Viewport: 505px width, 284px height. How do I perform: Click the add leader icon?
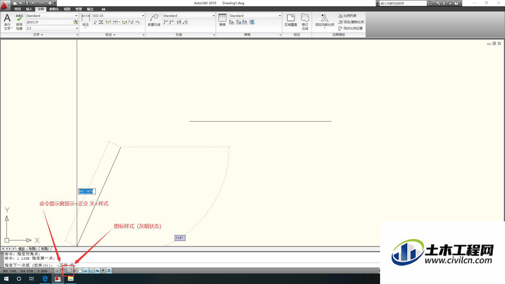pos(165,22)
